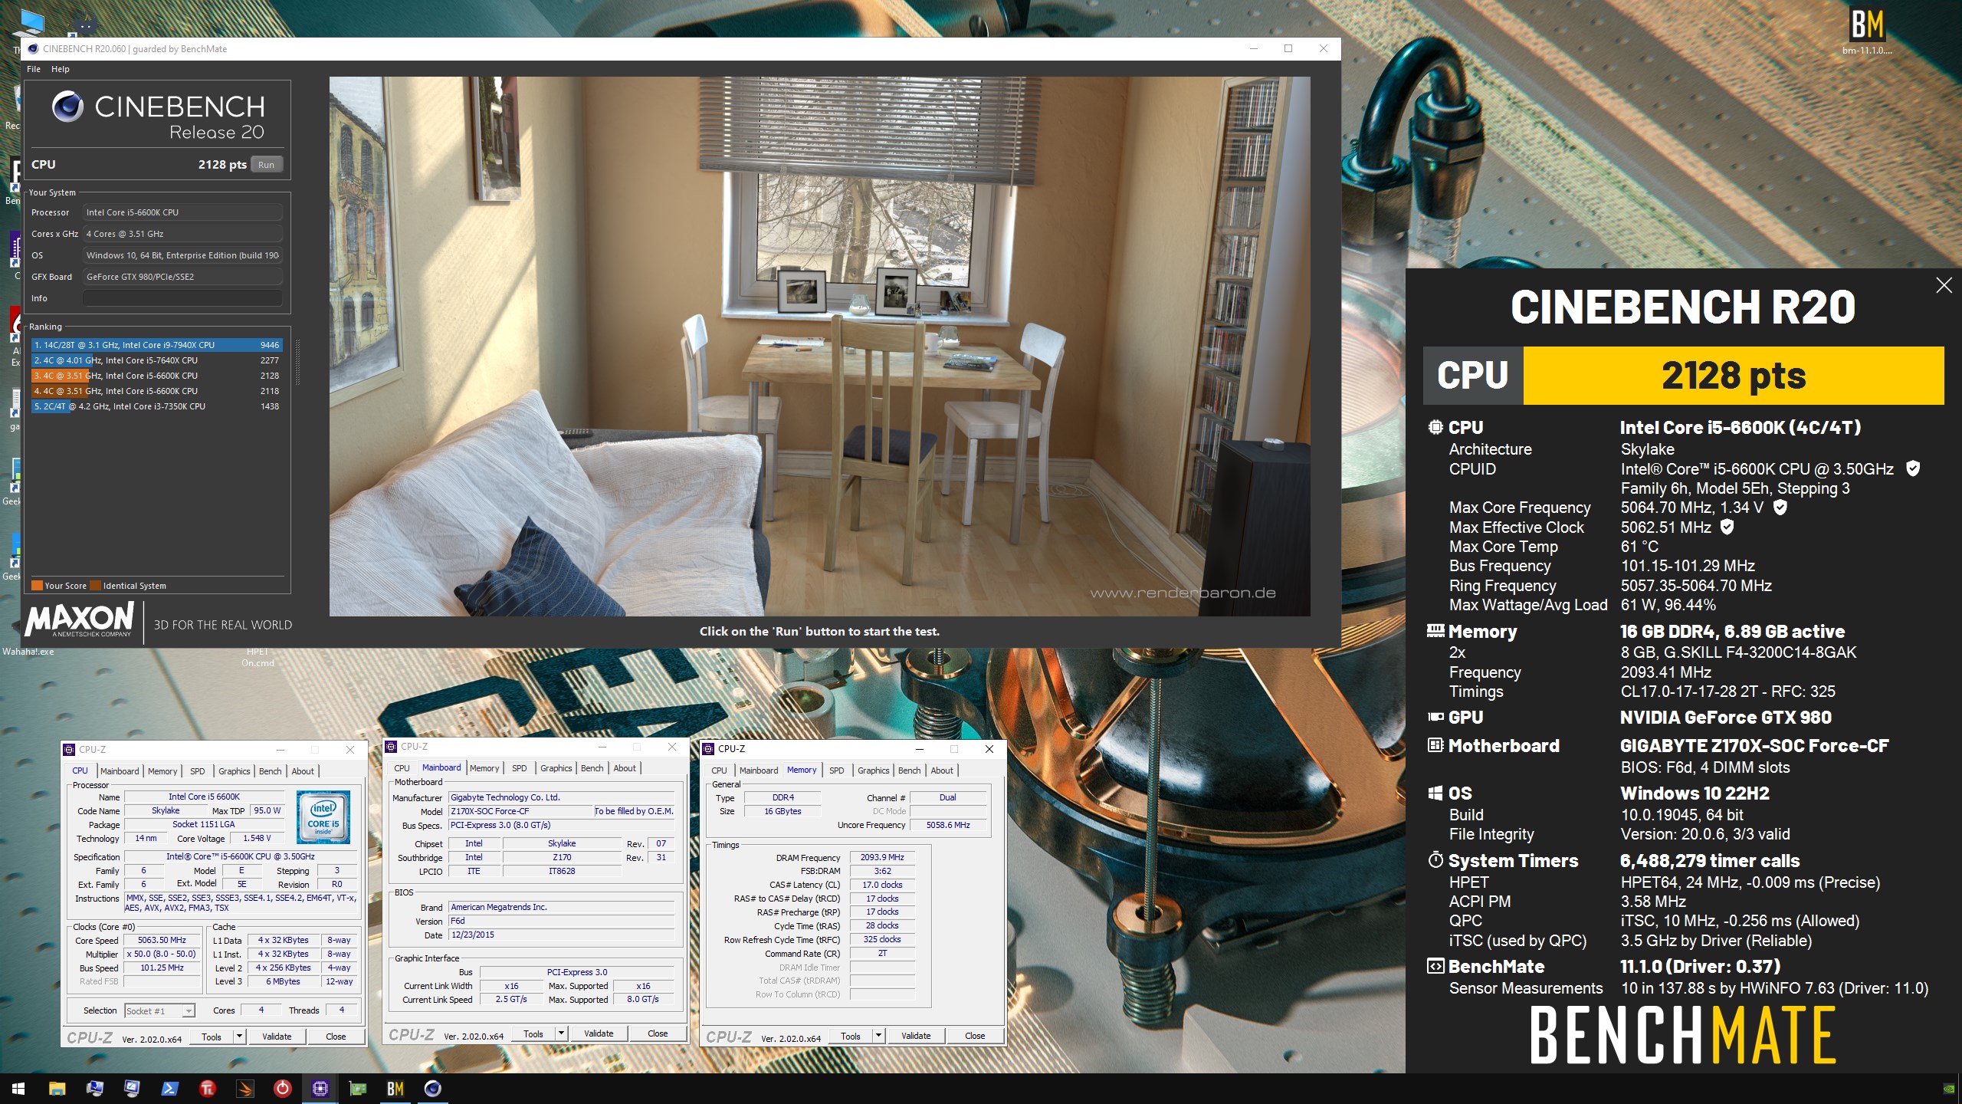Switch to Bench tab in leftmost CPU-Z
Image resolution: width=1962 pixels, height=1104 pixels.
click(270, 771)
